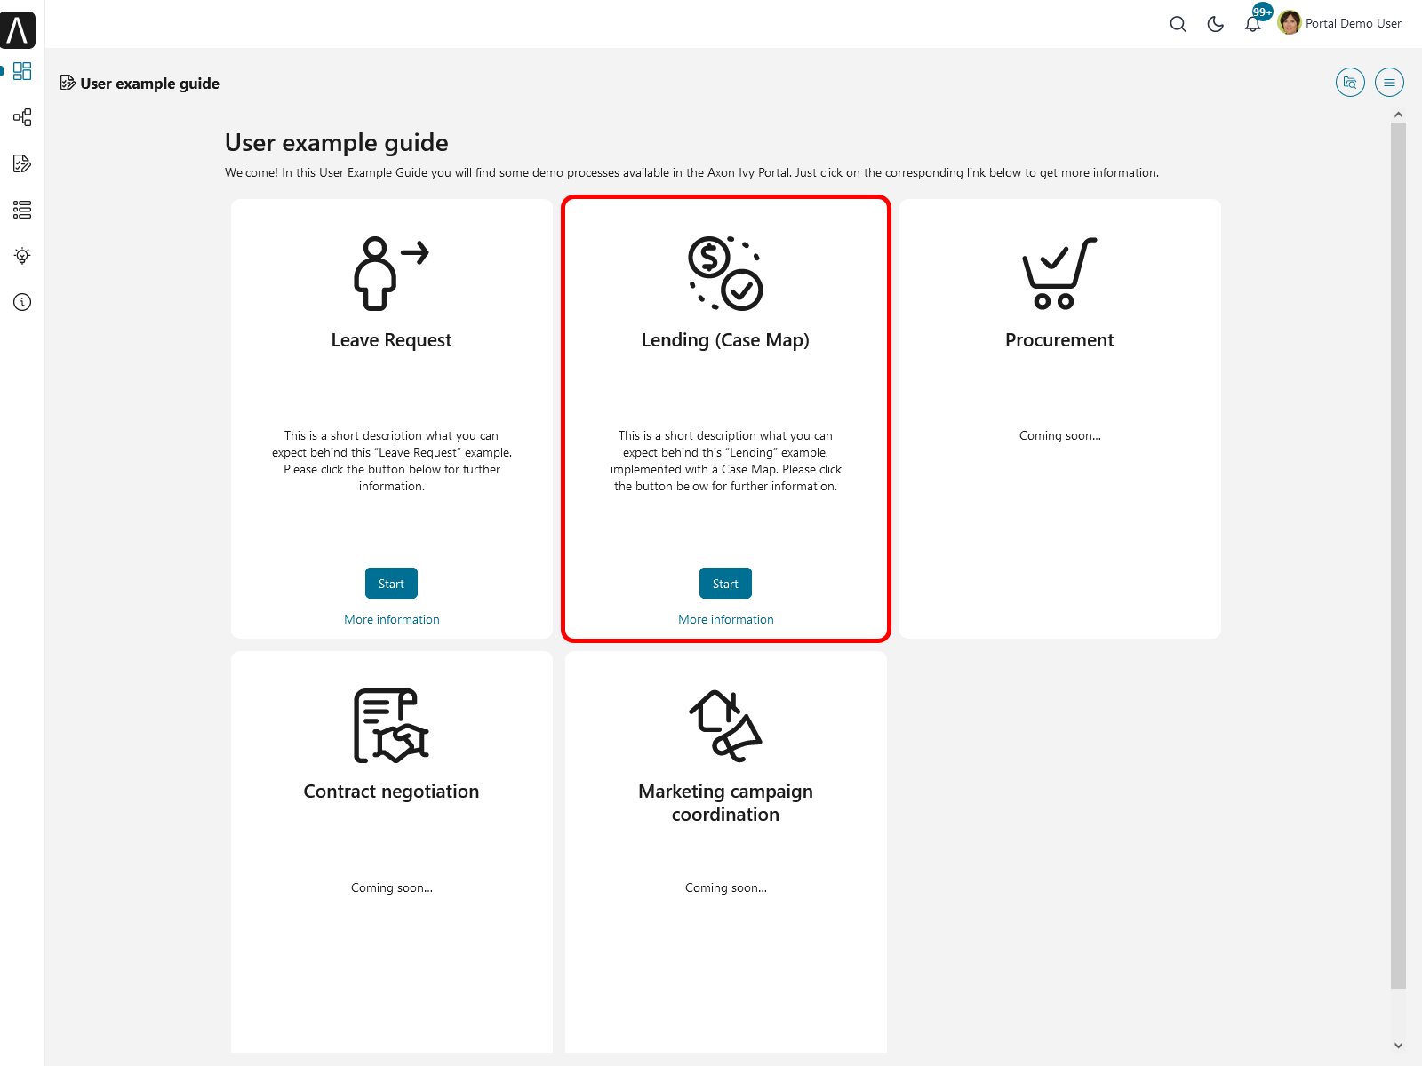Click the Axon Ivy logo
1422x1066 pixels.
pyautogui.click(x=18, y=30)
